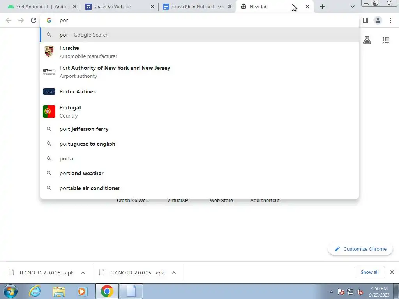This screenshot has width=399, height=299.
Task: Open the Chrome profile avatar
Action: point(378,20)
